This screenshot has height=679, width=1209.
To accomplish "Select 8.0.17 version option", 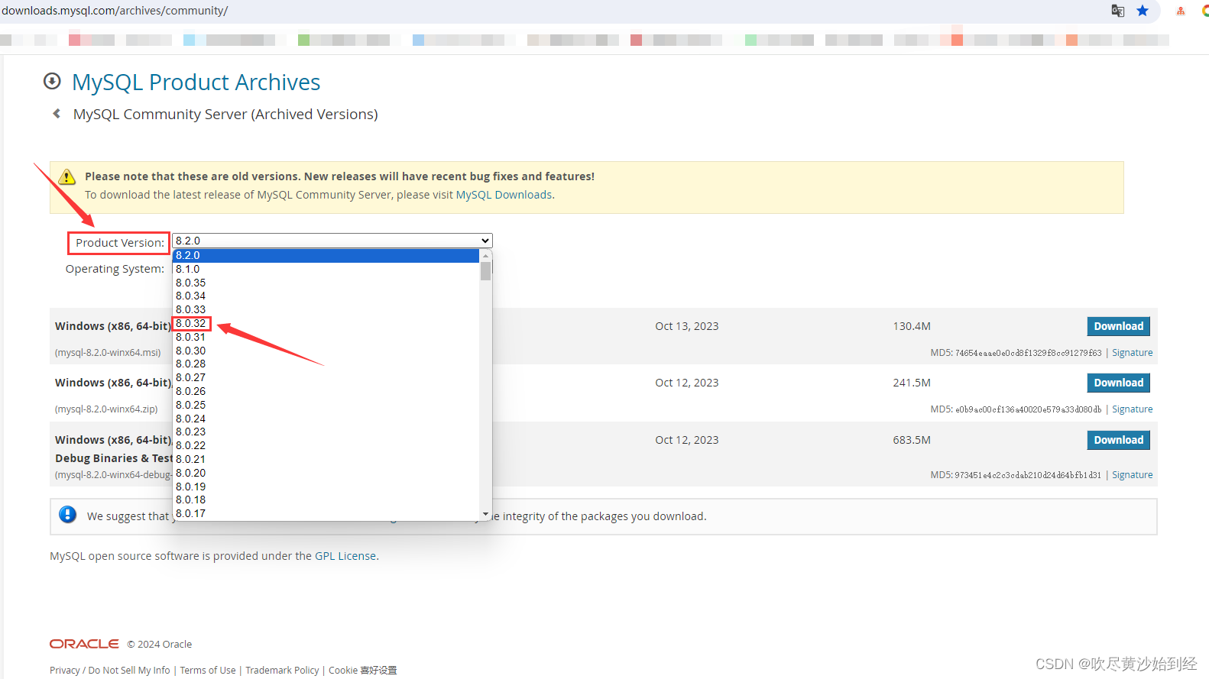I will tap(326, 513).
